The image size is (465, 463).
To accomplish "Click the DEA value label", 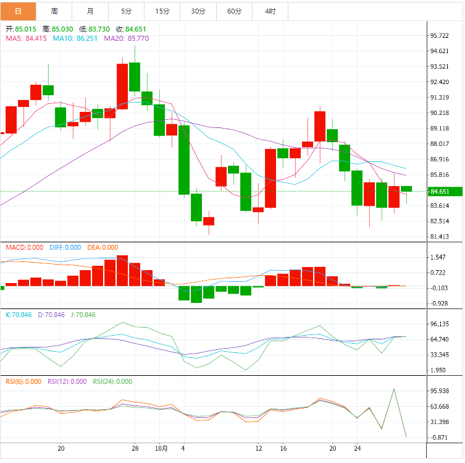I will tap(101, 247).
